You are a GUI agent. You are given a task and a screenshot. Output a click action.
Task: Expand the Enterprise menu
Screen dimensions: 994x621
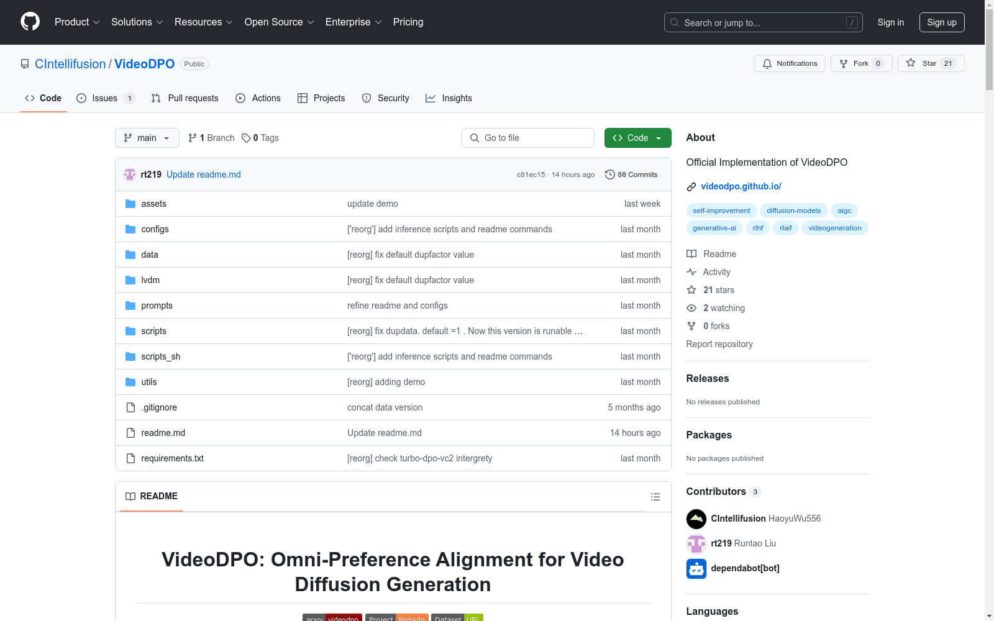pos(353,22)
